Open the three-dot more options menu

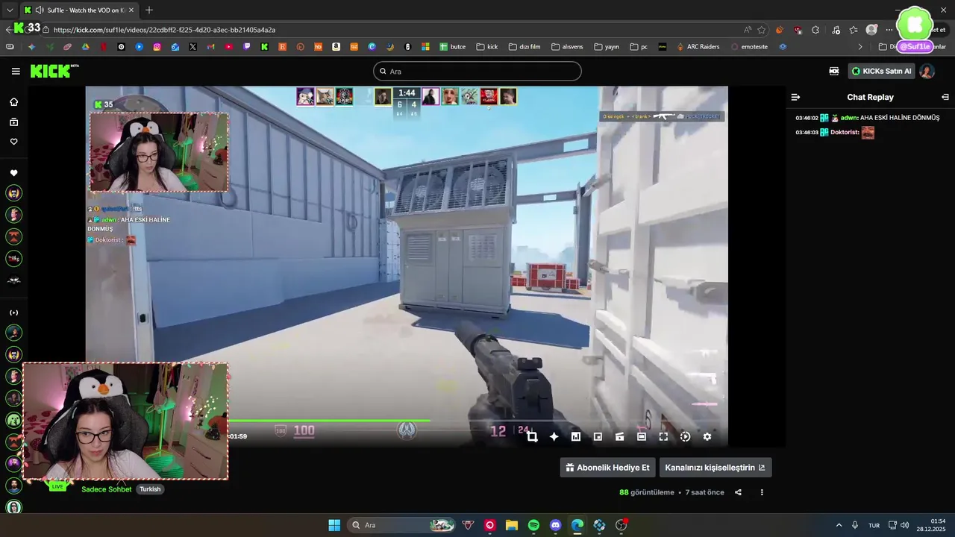(762, 492)
